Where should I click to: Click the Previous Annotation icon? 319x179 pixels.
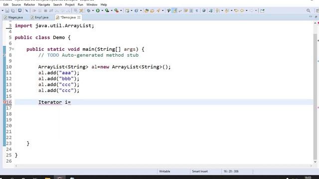point(227,10)
